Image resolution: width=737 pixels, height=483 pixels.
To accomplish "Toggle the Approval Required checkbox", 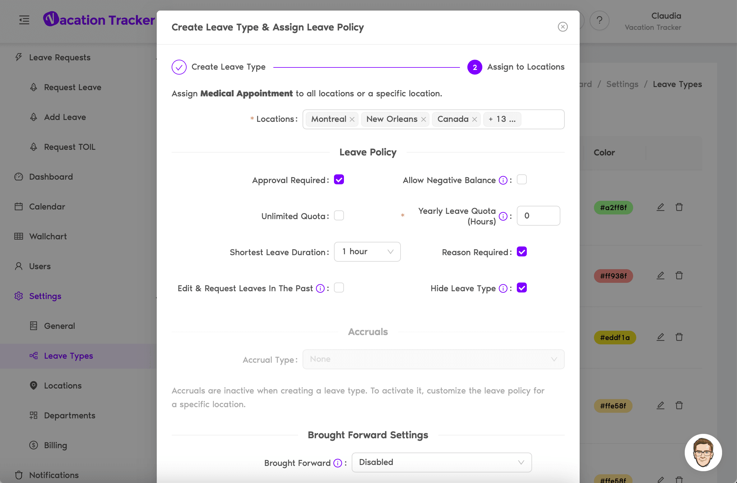I will [339, 180].
